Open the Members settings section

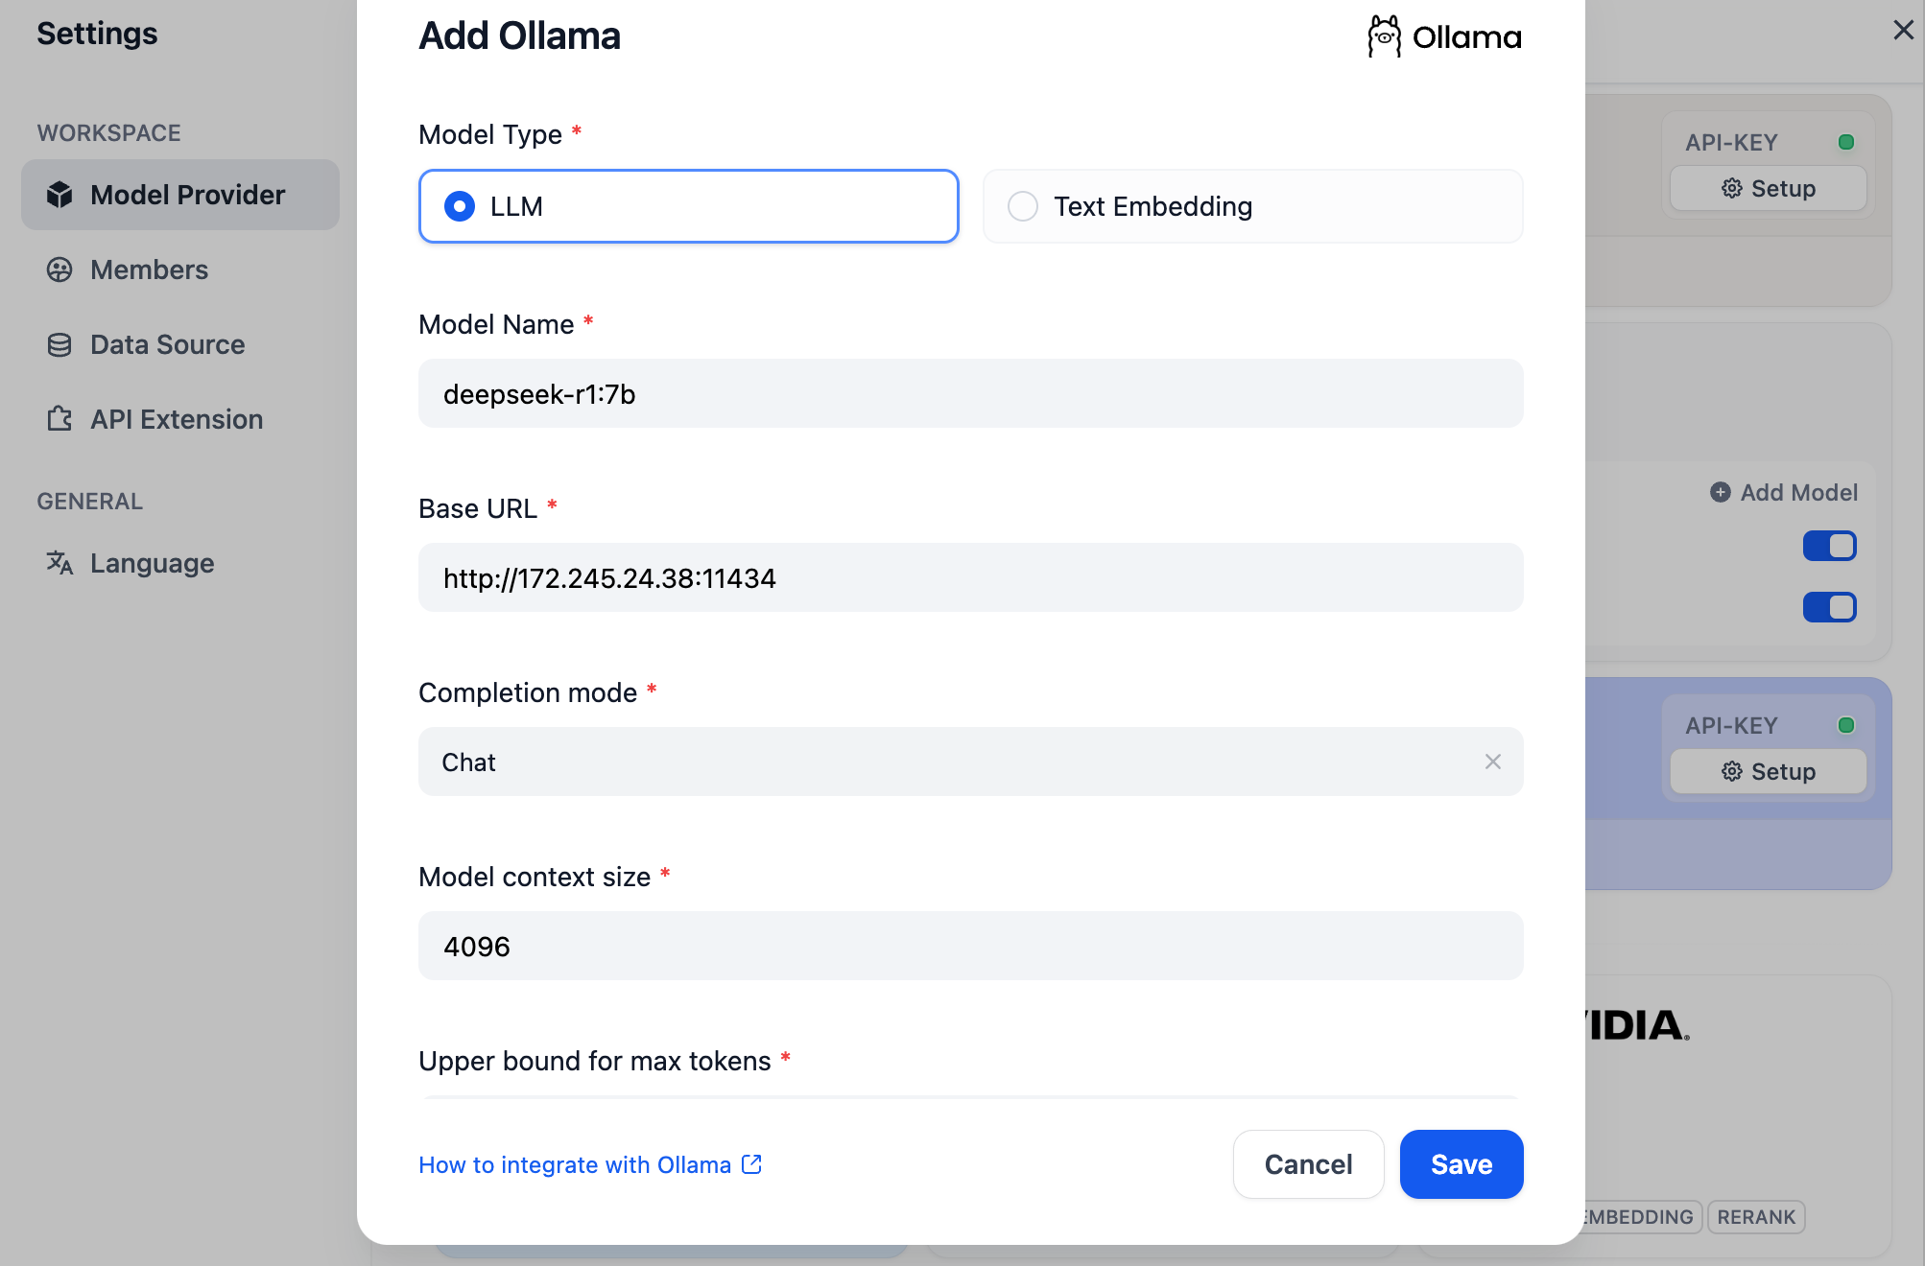(149, 270)
